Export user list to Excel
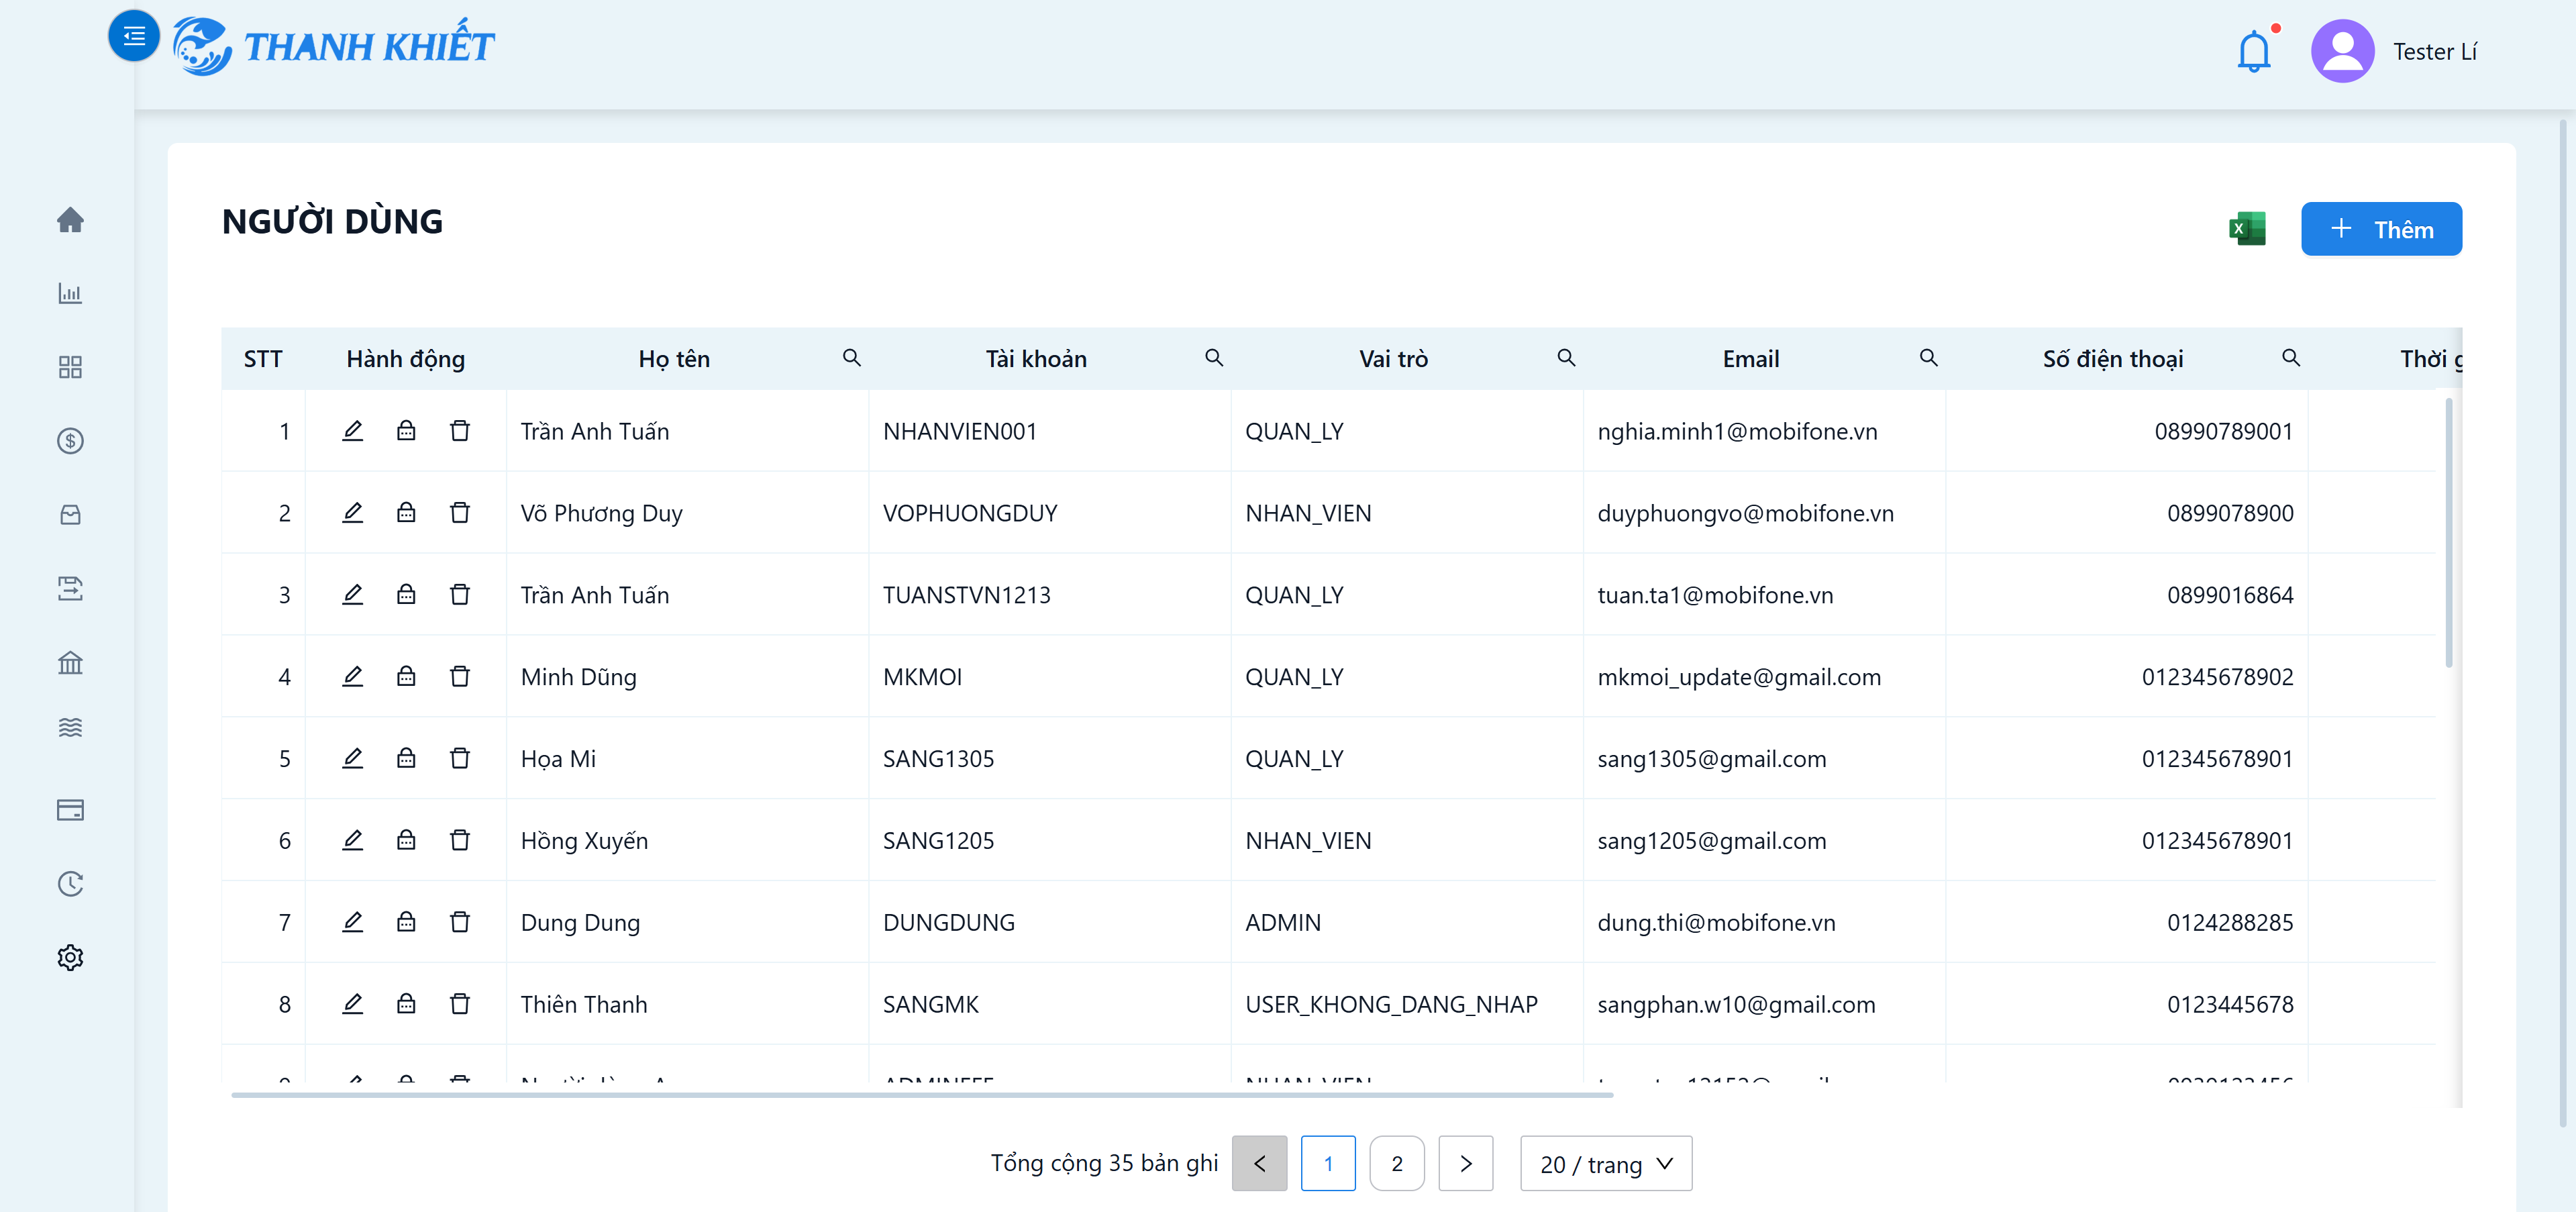Viewport: 2576px width, 1212px height. click(x=2246, y=229)
